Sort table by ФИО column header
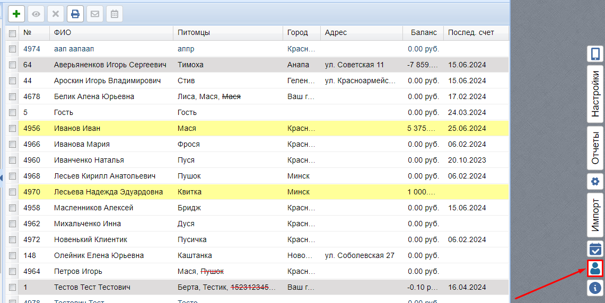 [59, 33]
